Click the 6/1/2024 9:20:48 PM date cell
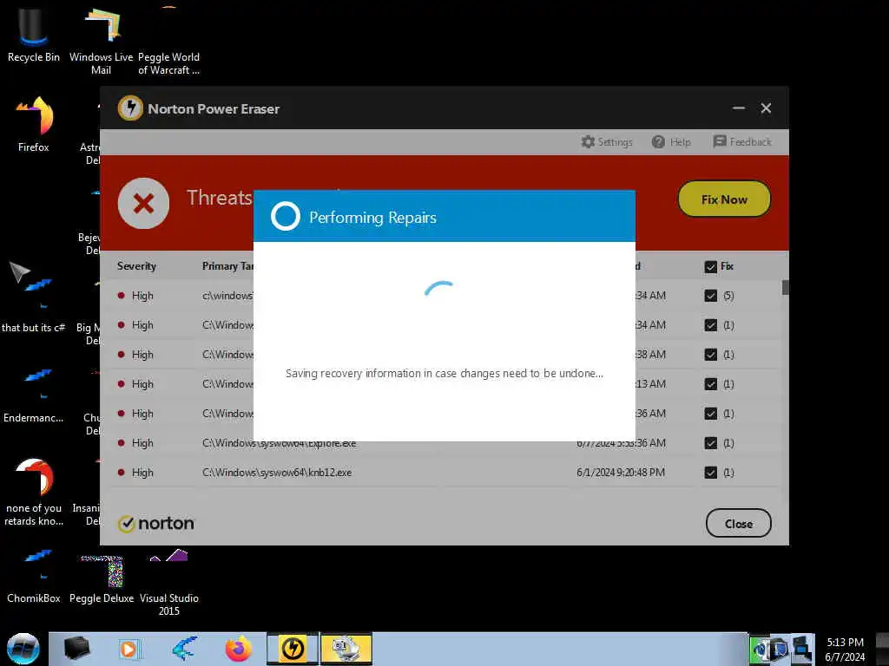 click(x=621, y=473)
